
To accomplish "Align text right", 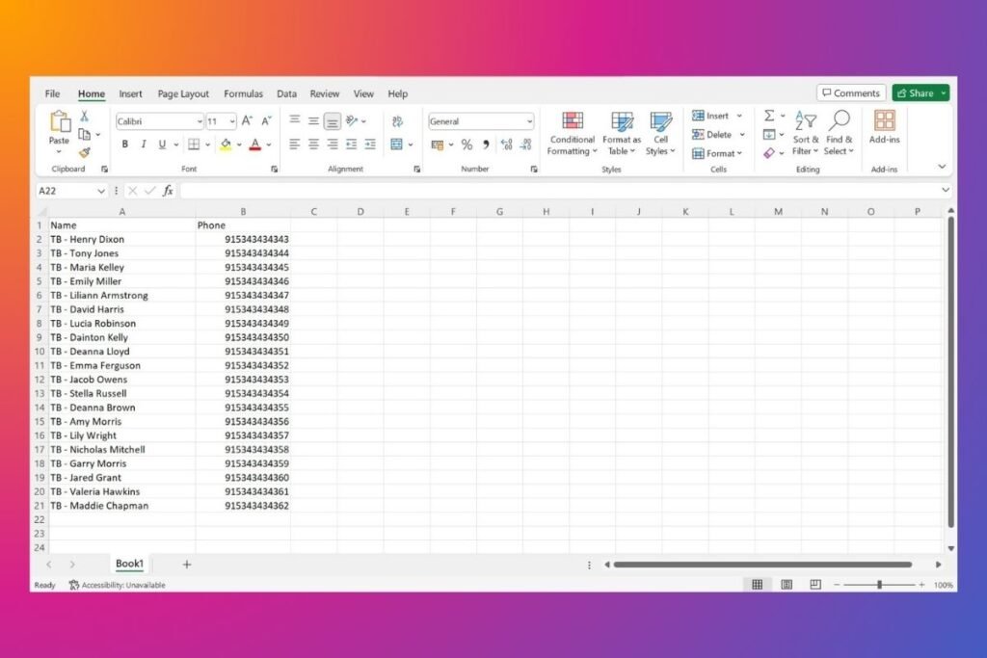I will coord(333,145).
